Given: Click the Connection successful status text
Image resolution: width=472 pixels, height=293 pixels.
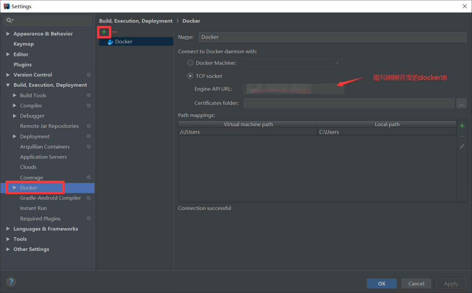Looking at the screenshot, I should click(205, 208).
